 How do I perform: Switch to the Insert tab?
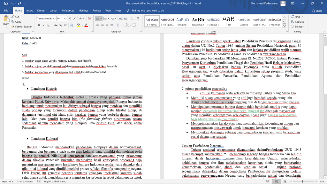(30, 11)
